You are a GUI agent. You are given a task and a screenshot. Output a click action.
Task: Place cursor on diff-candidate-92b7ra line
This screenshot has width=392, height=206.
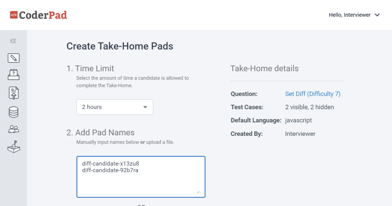[110, 170]
